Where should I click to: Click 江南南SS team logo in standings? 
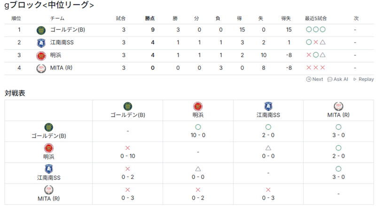click(x=41, y=43)
